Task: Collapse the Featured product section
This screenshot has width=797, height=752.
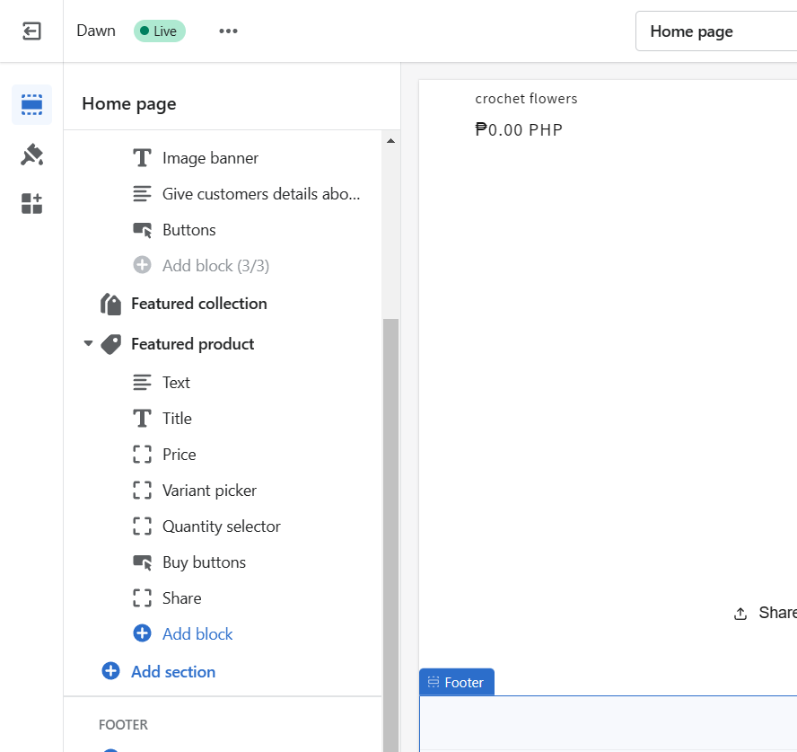Action: pos(89,343)
